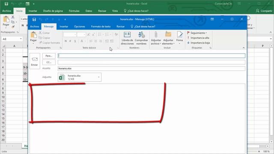The image size is (274, 154).
Task: Open Adjuntar elemento menu
Action: coord(168,38)
